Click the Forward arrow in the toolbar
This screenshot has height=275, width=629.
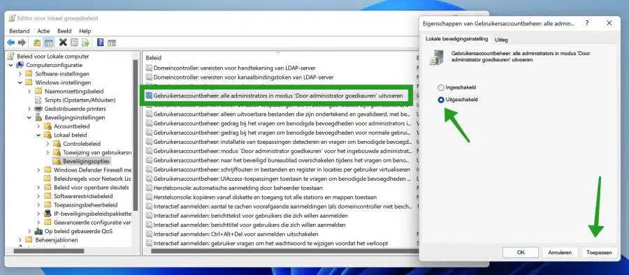pos(22,43)
